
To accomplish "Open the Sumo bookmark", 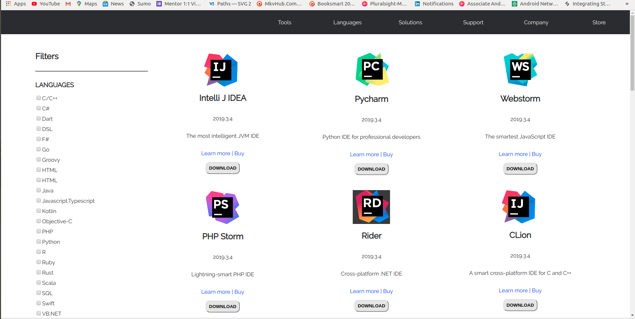I will click(x=140, y=4).
